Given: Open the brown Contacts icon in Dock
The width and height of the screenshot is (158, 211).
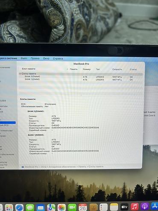Looking at the screenshot, I should tap(93, 208).
